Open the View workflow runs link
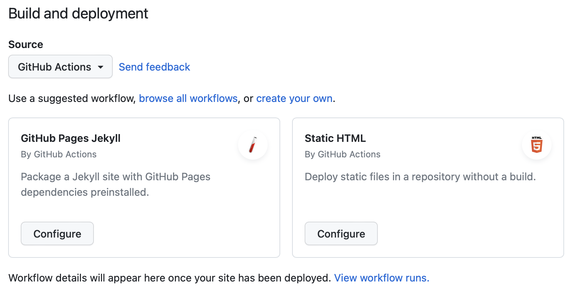The height and width of the screenshot is (297, 573). [382, 278]
